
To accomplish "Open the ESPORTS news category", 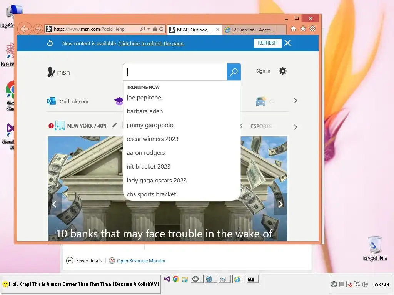I will point(261,126).
